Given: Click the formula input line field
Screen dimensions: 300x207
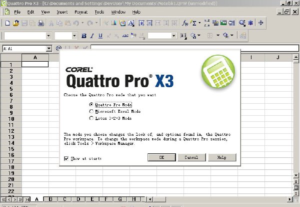Looking at the screenshot, I should coord(194,48).
